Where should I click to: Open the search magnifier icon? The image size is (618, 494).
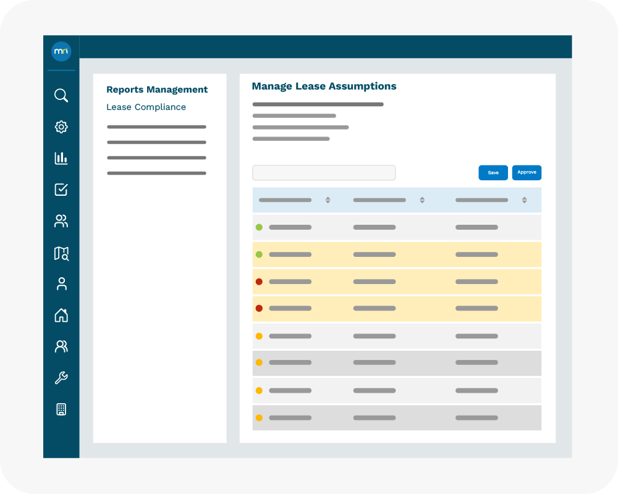tap(61, 96)
